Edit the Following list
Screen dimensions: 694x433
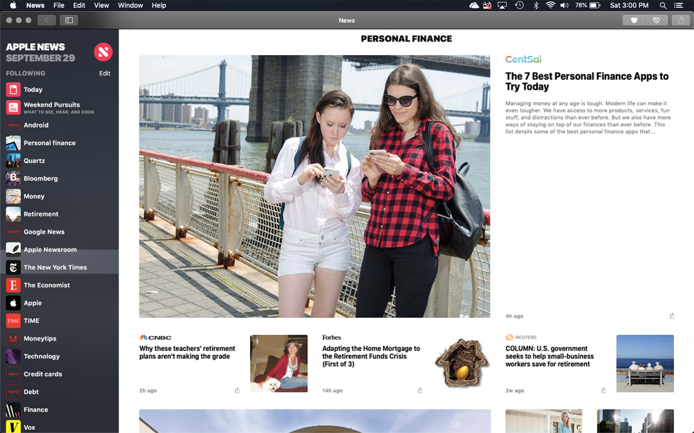pyautogui.click(x=104, y=73)
